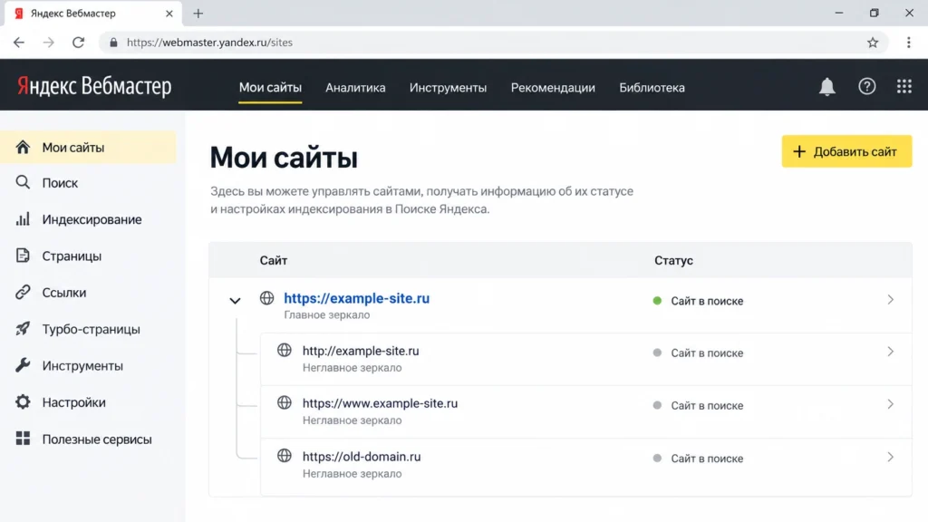The image size is (928, 522).
Task: Reload the page with refresh icon
Action: pyautogui.click(x=78, y=43)
